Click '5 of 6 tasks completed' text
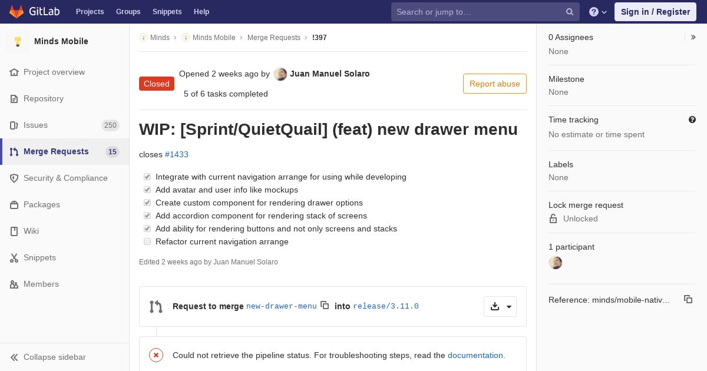This screenshot has width=707, height=371. [226, 94]
